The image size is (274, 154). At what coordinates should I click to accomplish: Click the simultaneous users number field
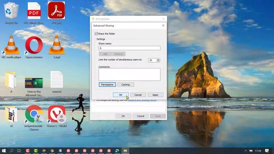point(152,60)
